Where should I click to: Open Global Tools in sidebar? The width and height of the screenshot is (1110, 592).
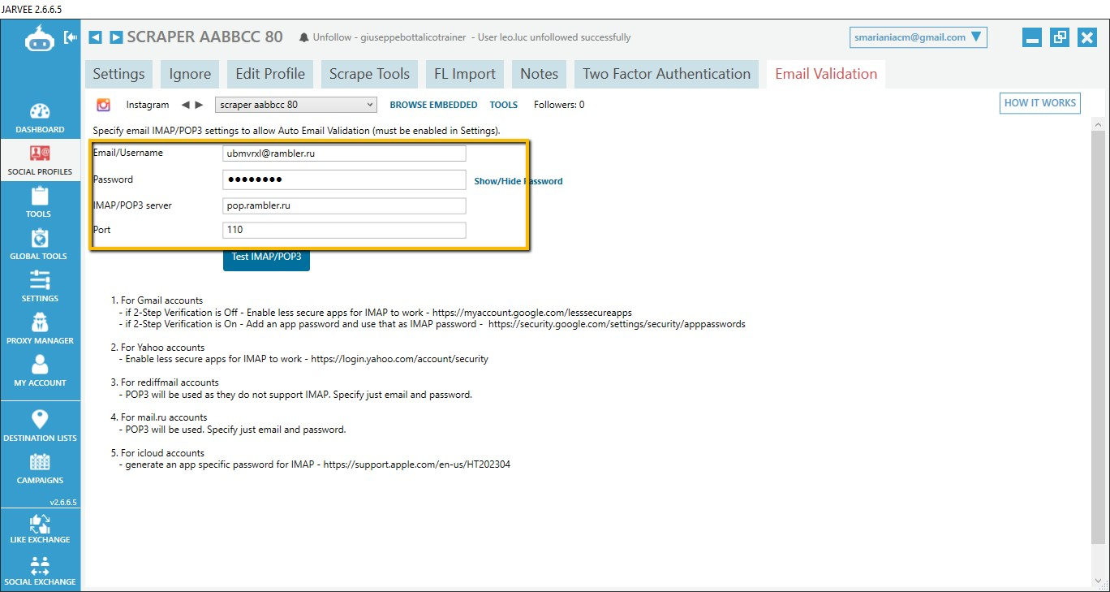40,245
